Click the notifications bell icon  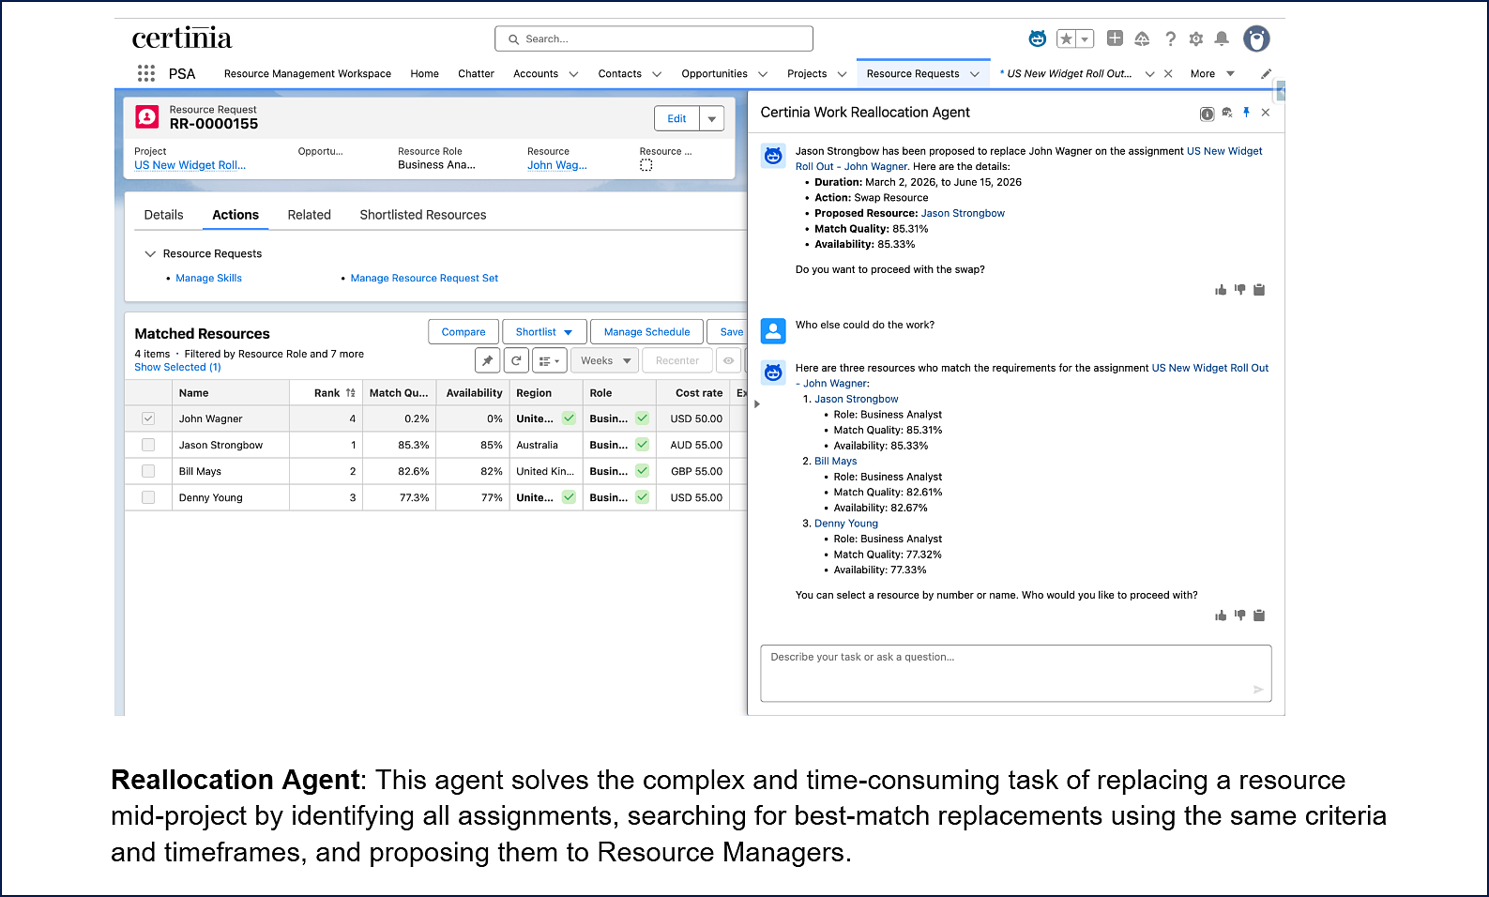(1221, 38)
